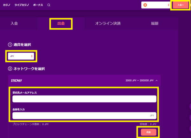The height and width of the screenshot is (138, 191).
Task: Open the JPY currency dropdown
Action: (21, 56)
